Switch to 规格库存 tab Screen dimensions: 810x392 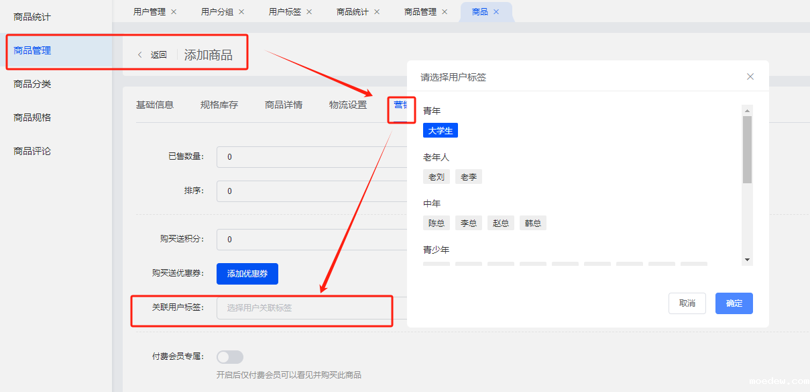(x=219, y=105)
